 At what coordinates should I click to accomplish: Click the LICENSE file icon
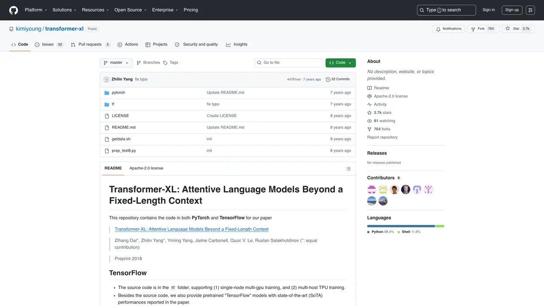point(107,116)
